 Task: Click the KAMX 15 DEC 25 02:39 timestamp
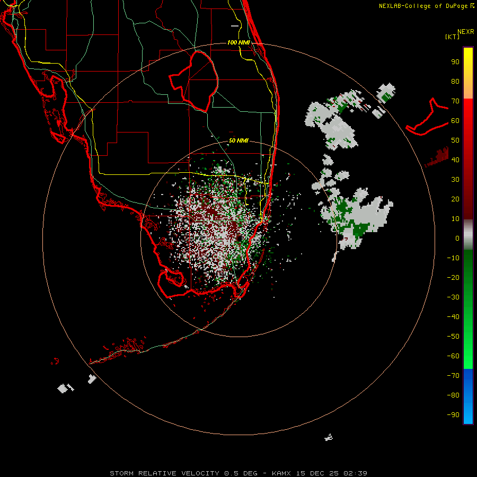pyautogui.click(x=320, y=473)
